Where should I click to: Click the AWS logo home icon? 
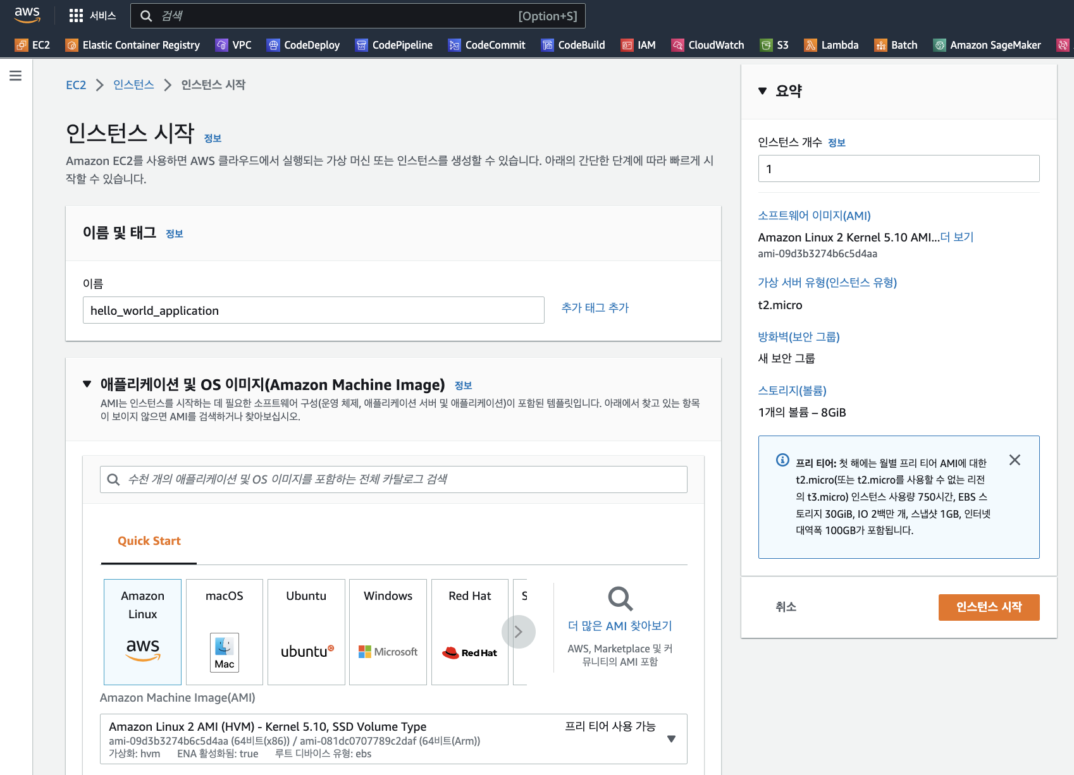coord(27,15)
